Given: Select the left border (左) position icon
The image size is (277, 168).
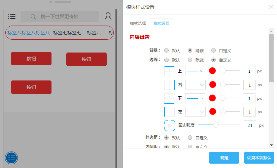Looking at the screenshot, I should [169, 112].
